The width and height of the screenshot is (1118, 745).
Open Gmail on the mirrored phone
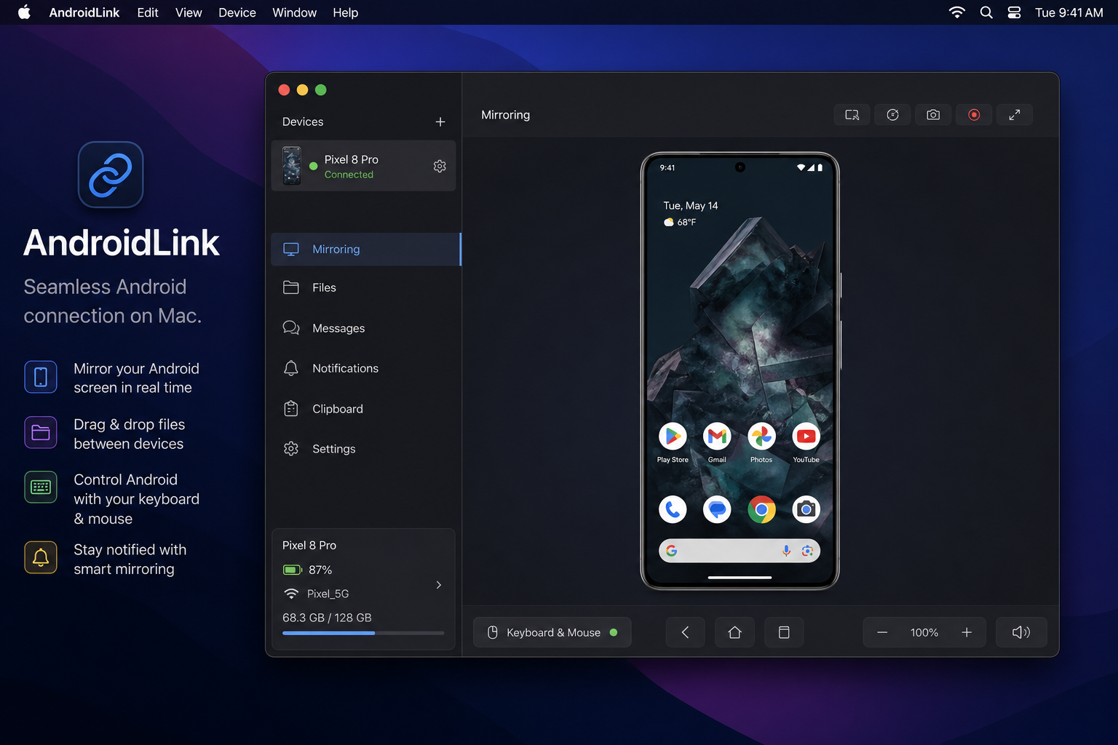pos(717,437)
